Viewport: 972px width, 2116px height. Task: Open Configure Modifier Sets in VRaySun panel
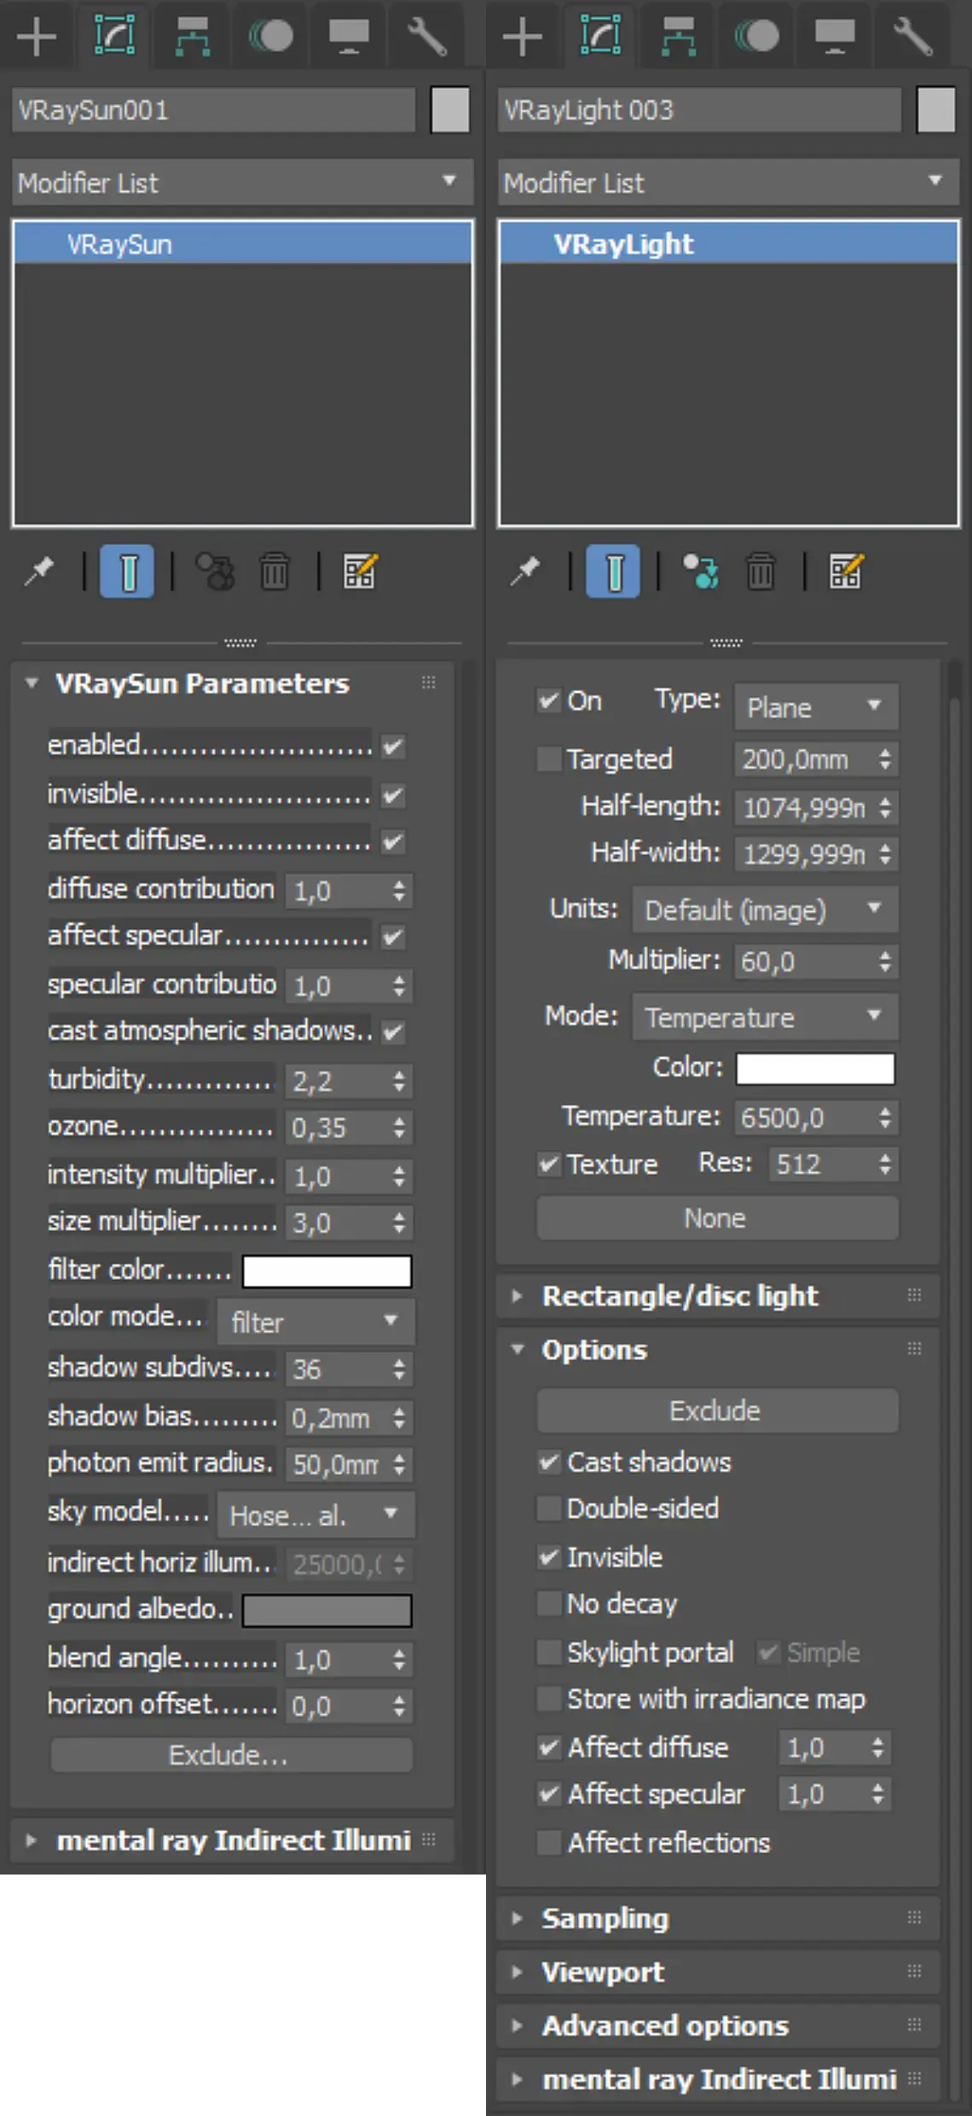(x=359, y=571)
